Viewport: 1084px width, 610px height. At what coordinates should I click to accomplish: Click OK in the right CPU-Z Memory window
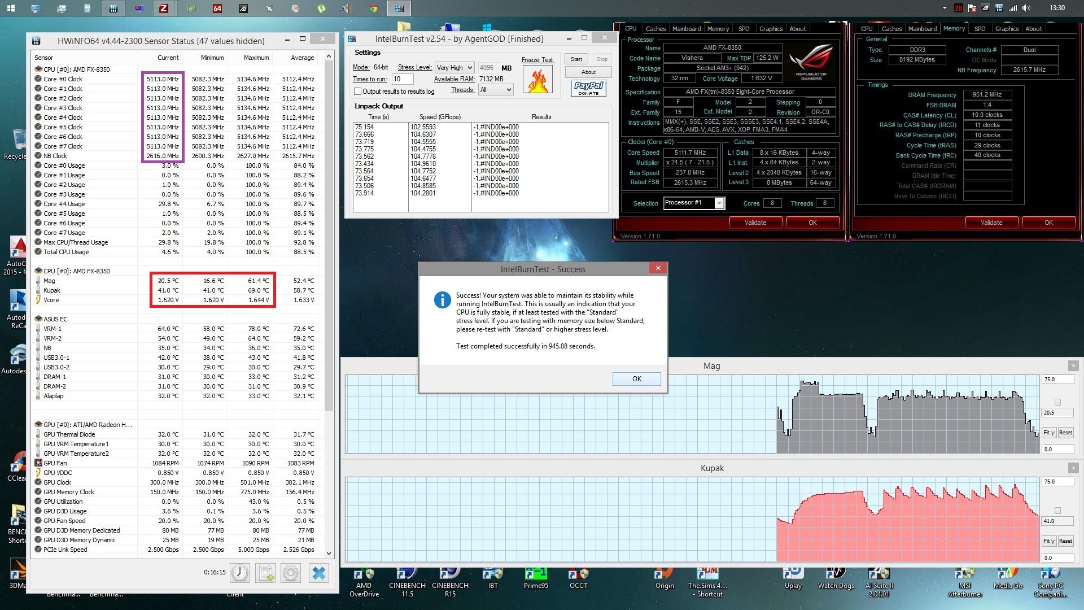point(1048,223)
